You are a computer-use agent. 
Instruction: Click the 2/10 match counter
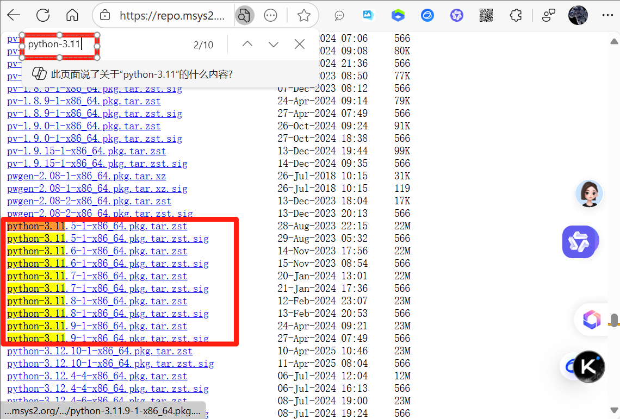coord(203,45)
